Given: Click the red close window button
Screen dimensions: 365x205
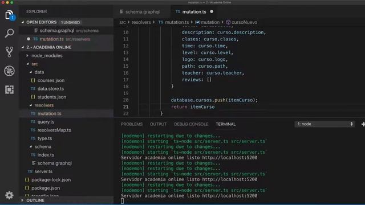Looking at the screenshot, I should [3, 2].
